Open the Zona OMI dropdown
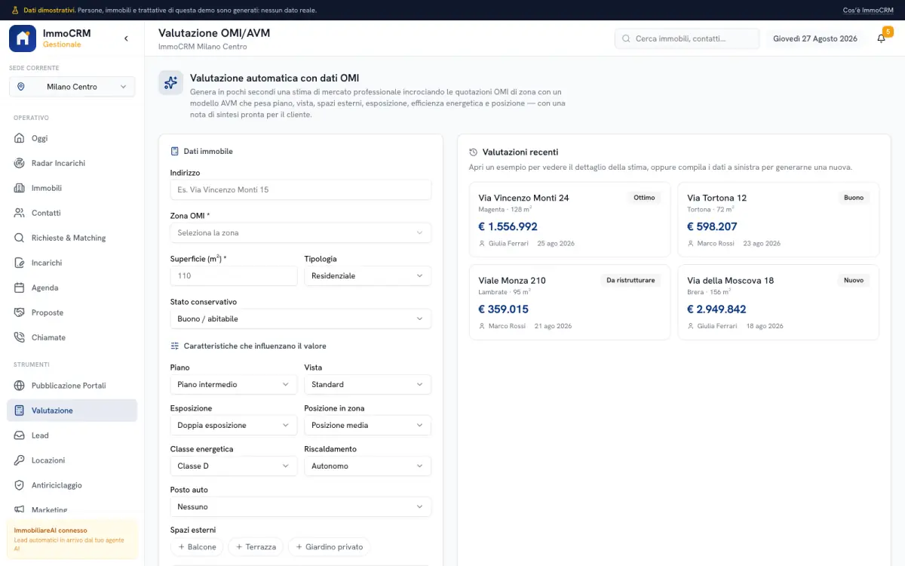Screen dimensions: 905x566 (x=301, y=232)
